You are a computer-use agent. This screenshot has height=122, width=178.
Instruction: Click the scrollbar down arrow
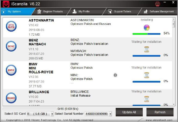point(173,104)
